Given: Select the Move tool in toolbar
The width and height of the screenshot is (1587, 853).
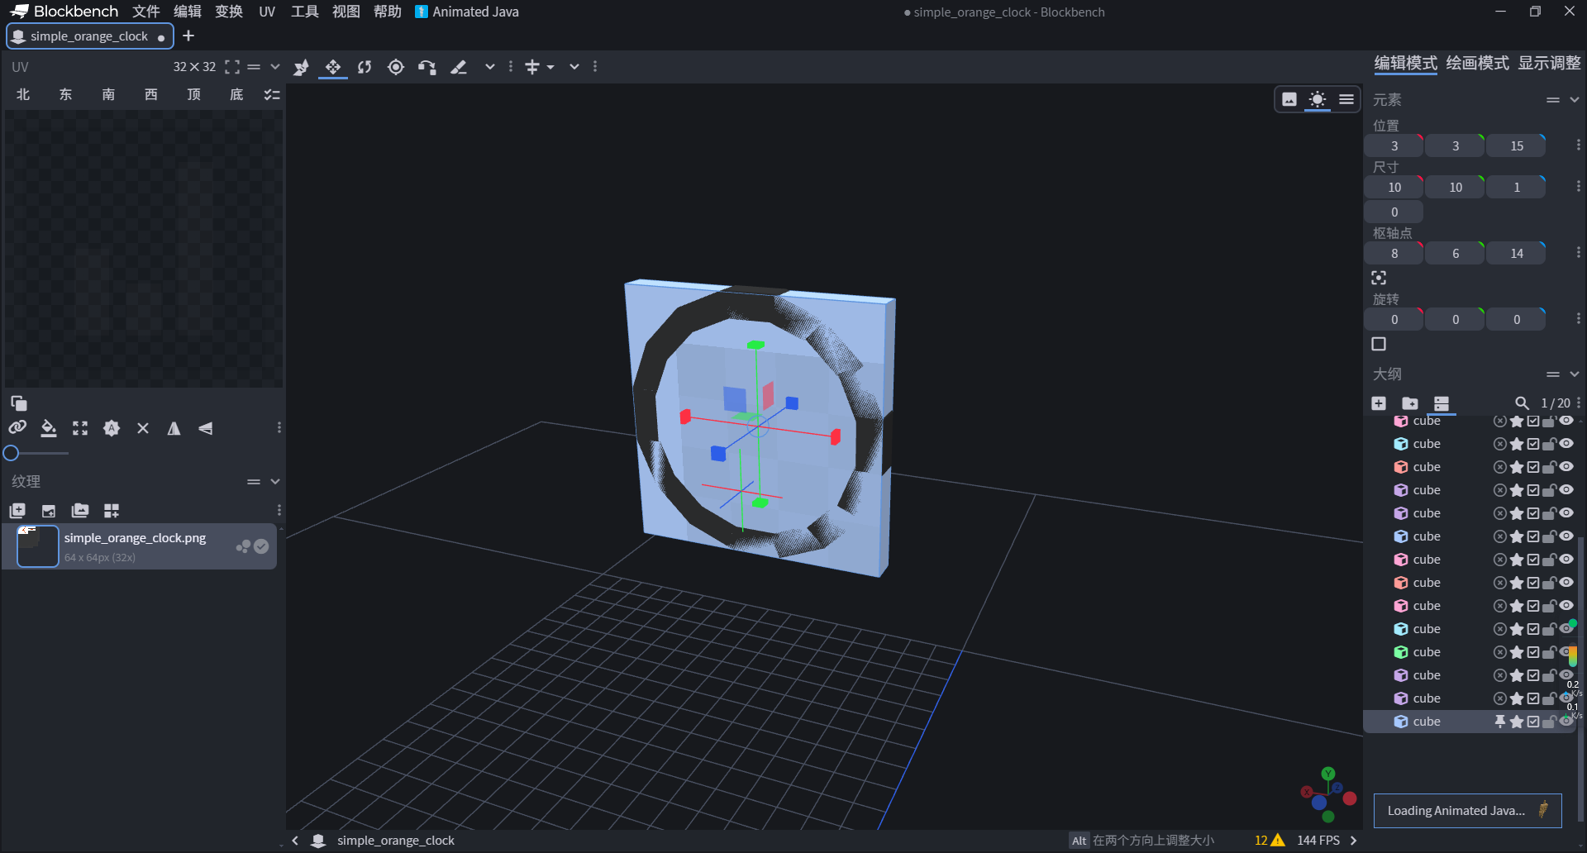Looking at the screenshot, I should (x=301, y=67).
